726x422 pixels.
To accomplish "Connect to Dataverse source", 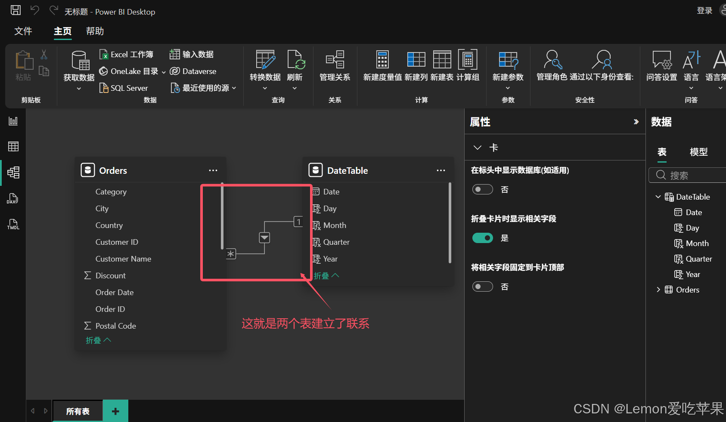I will click(193, 71).
